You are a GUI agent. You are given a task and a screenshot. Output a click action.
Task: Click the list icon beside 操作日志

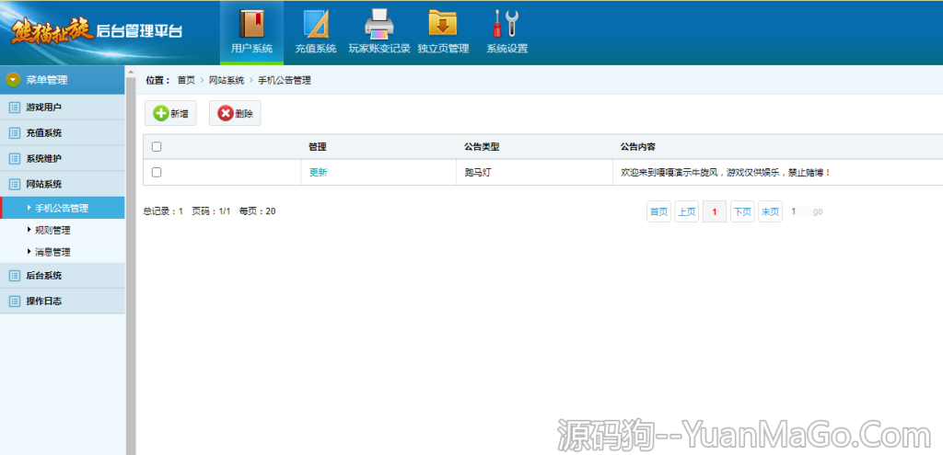pos(15,301)
